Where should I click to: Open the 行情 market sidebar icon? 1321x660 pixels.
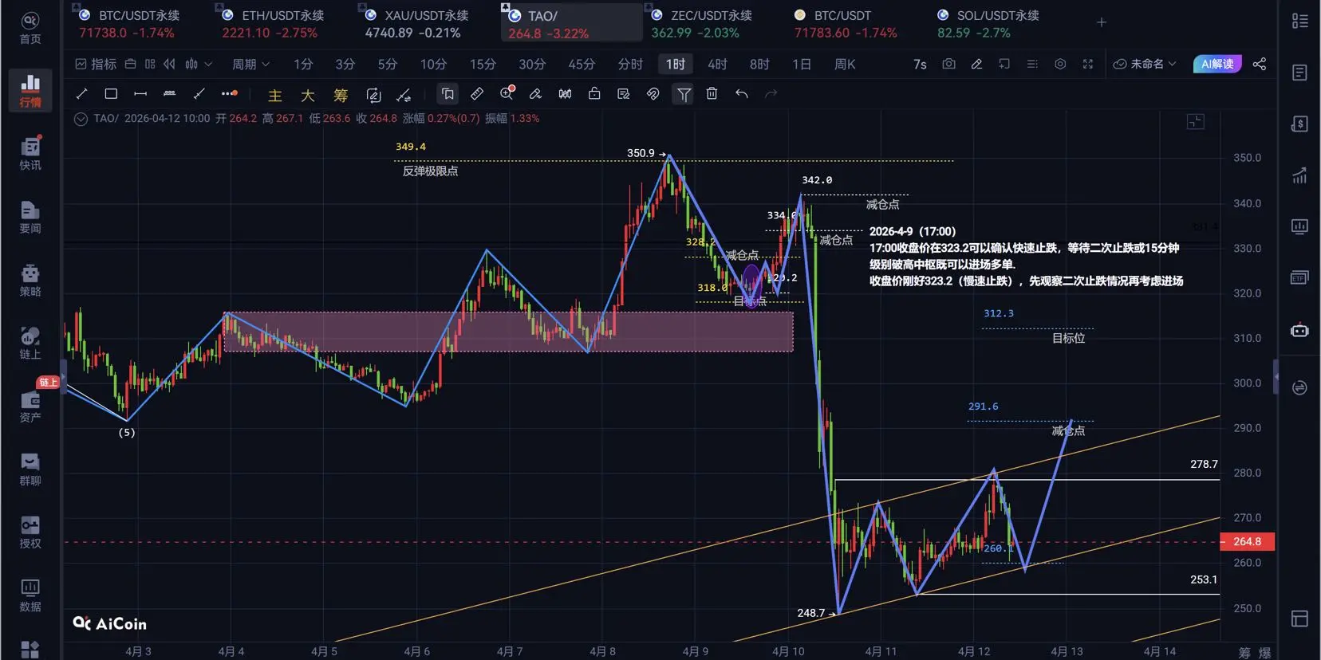pos(30,90)
